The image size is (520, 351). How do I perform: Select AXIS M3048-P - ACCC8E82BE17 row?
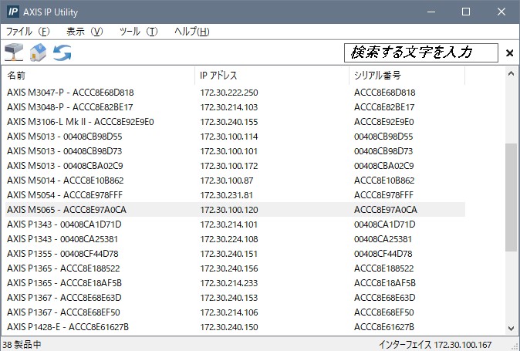tap(235, 107)
